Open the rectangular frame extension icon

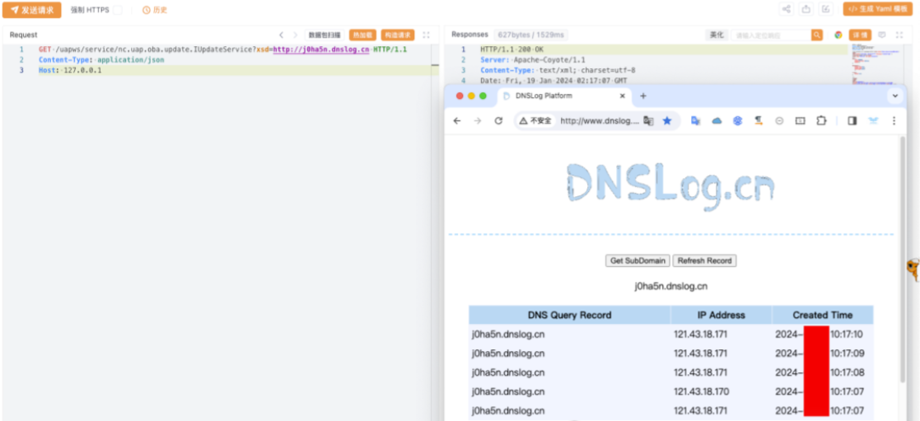800,120
